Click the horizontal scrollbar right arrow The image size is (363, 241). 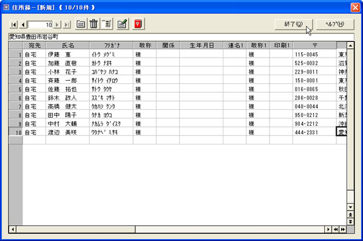pyautogui.click(x=328, y=229)
